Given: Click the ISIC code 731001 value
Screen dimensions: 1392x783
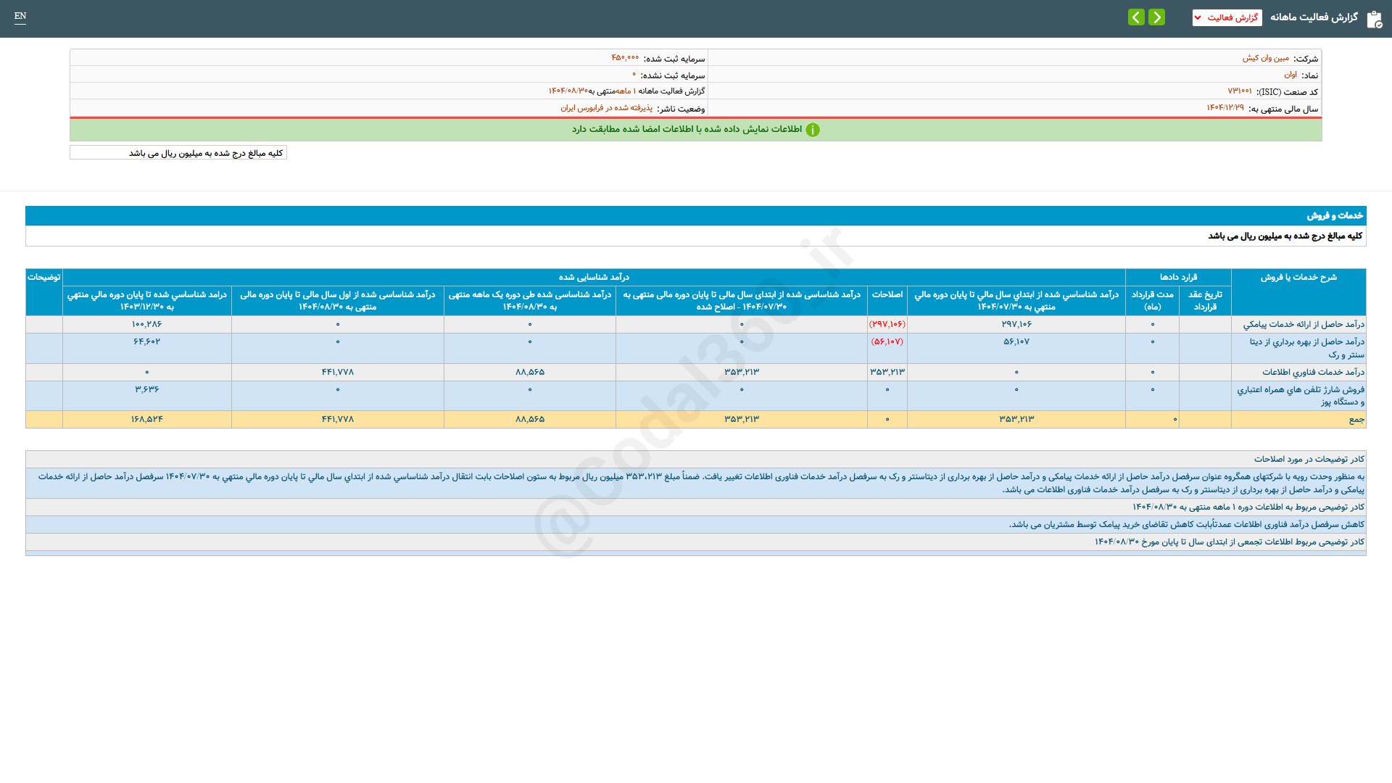Looking at the screenshot, I should coord(1239,91).
